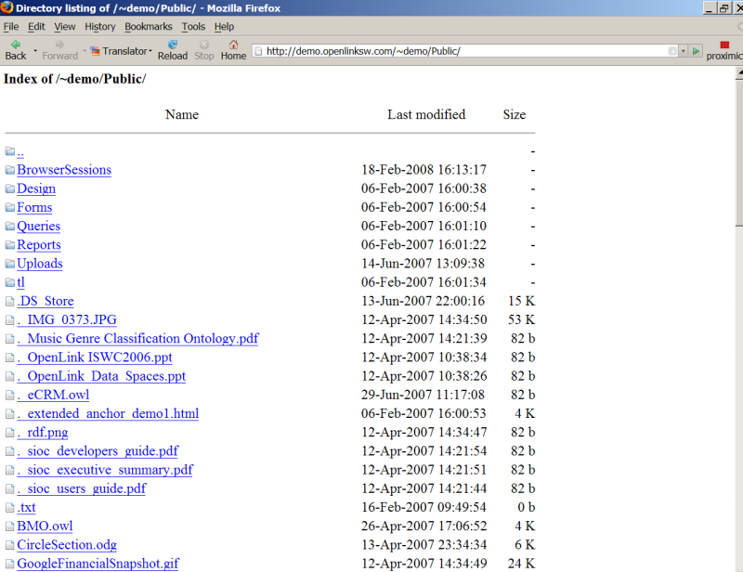The image size is (743, 572).
Task: Follow the parent directory ".." link
Action: coord(20,151)
